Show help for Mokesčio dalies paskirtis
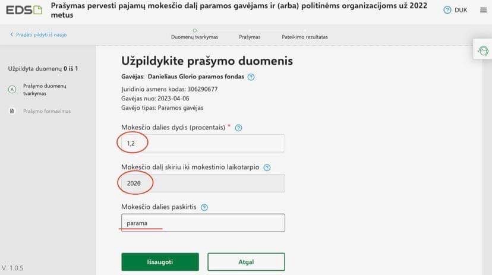Viewport: 492px width, 275px height. [x=204, y=207]
